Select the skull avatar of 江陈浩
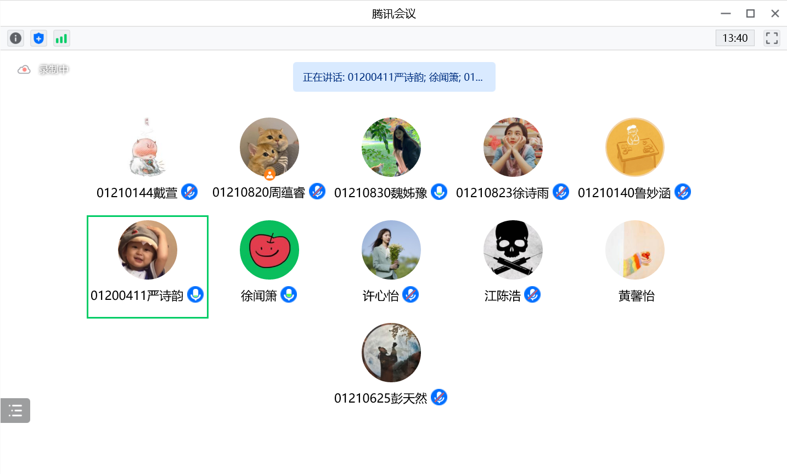This screenshot has height=474, width=787. (513, 250)
